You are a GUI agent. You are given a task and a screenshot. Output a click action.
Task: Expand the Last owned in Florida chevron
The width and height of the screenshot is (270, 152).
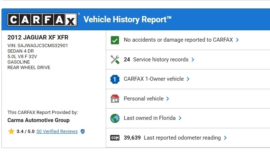[x=180, y=118]
